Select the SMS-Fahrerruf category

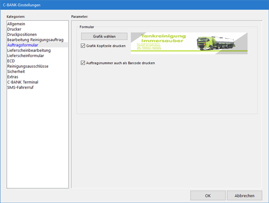pos(21,88)
